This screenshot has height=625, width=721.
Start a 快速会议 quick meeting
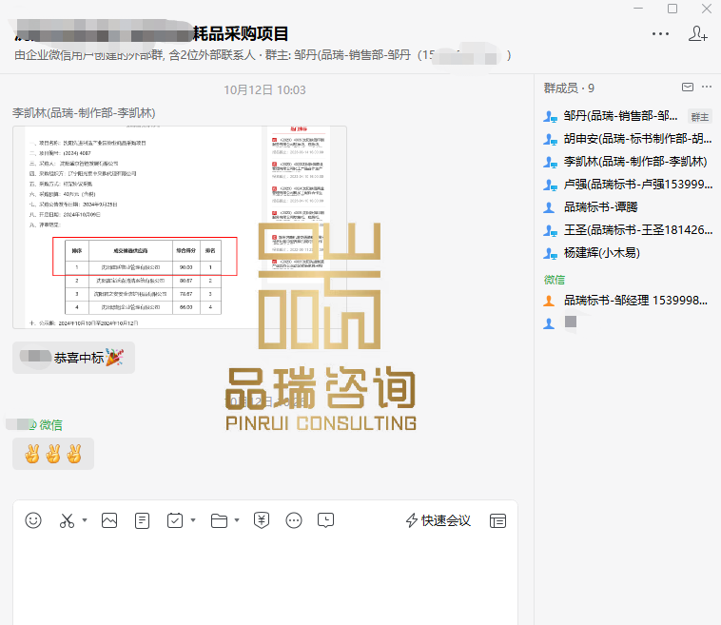(x=438, y=520)
